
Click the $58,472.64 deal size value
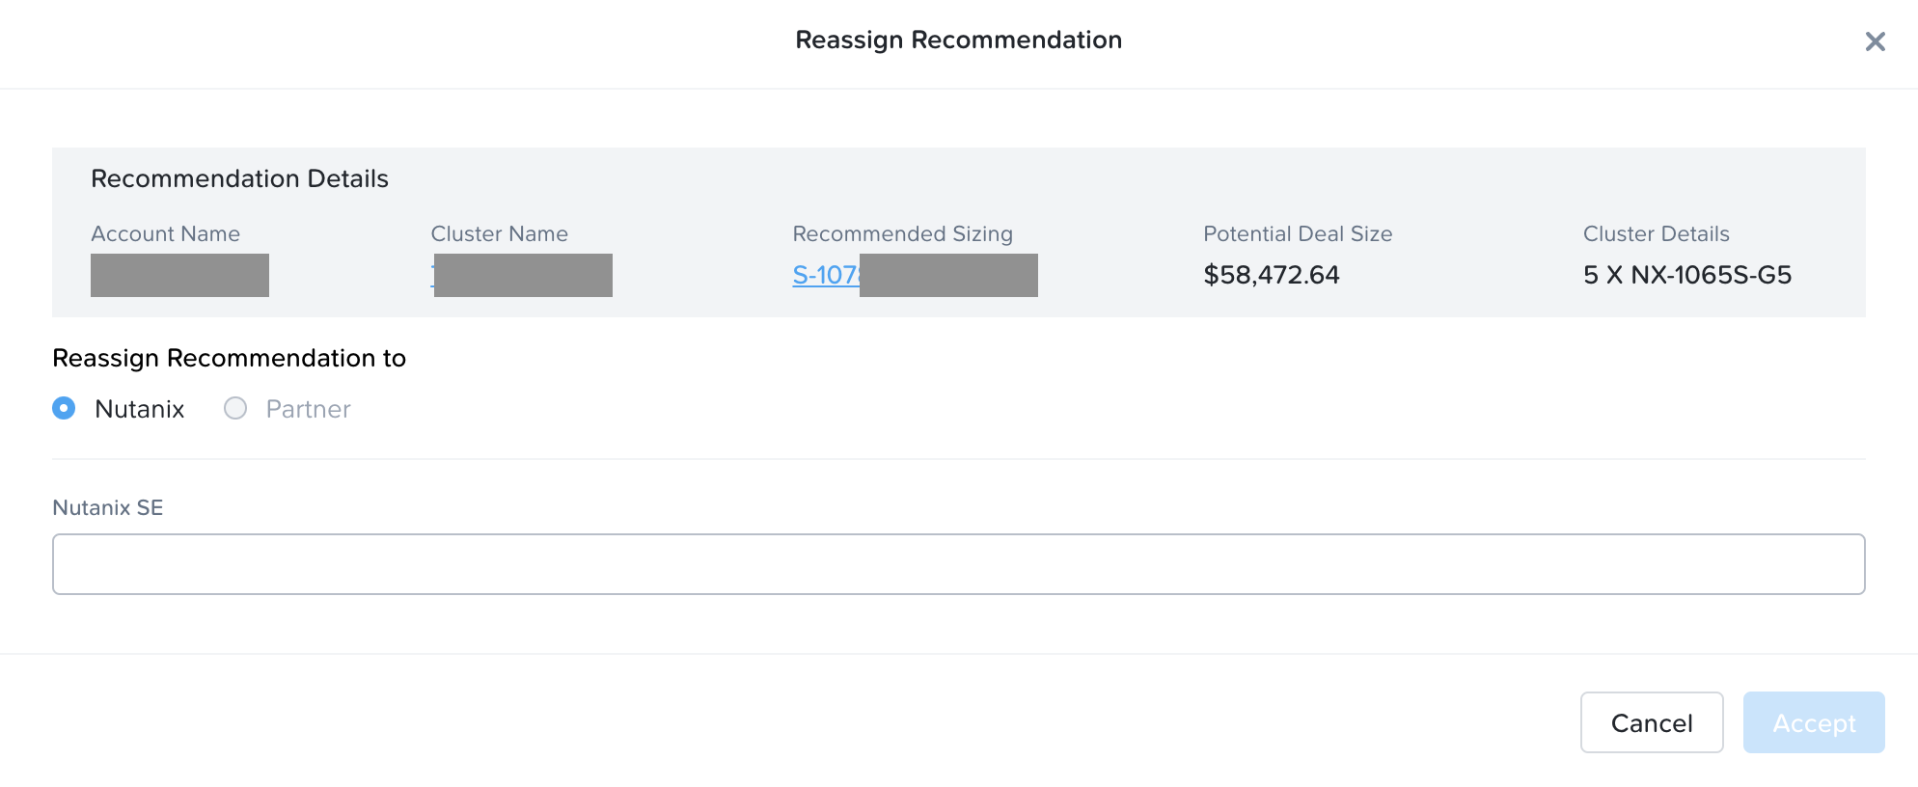(x=1272, y=275)
